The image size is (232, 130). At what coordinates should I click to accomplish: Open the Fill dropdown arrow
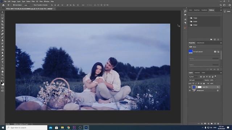click(215, 83)
